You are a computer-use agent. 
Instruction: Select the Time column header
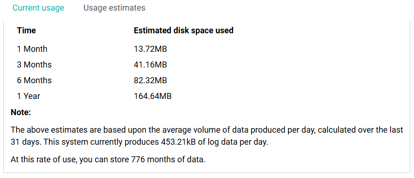click(26, 31)
